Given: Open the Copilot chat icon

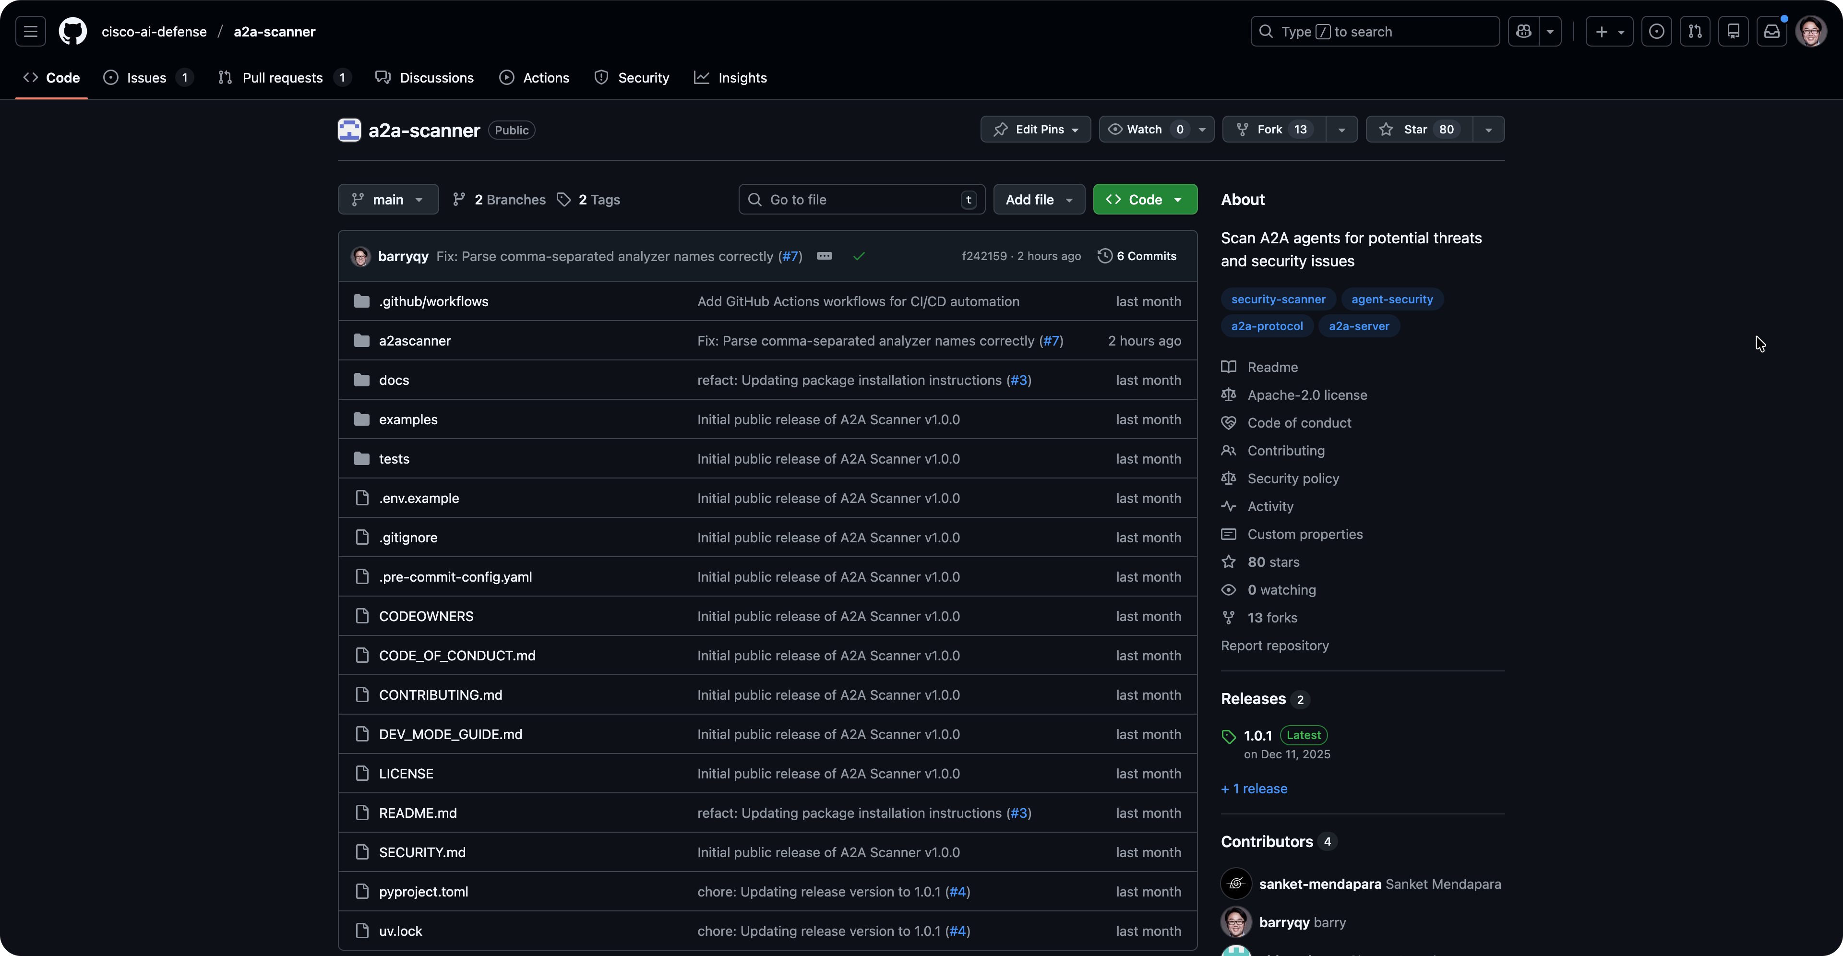Looking at the screenshot, I should [1523, 32].
